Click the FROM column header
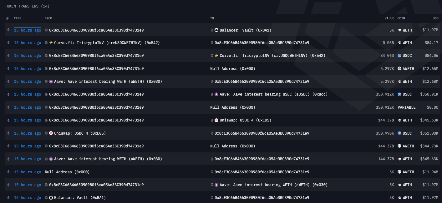Screen dimensions: 442x203 click(x=48, y=18)
